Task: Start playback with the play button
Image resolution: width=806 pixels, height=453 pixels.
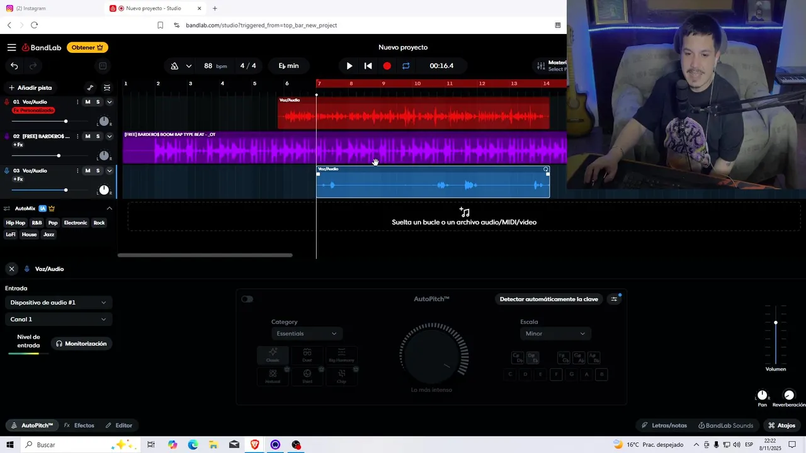Action: (349, 66)
